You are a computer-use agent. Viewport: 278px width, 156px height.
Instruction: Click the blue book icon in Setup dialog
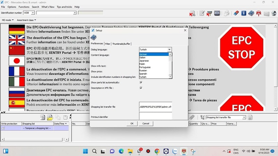point(93,38)
